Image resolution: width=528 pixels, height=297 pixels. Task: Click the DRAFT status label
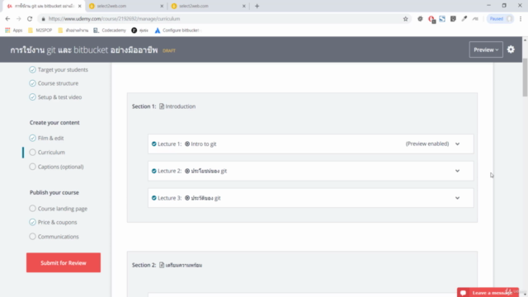click(169, 50)
